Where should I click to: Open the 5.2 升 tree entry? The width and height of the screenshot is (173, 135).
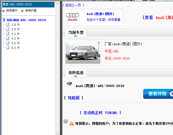[15, 43]
